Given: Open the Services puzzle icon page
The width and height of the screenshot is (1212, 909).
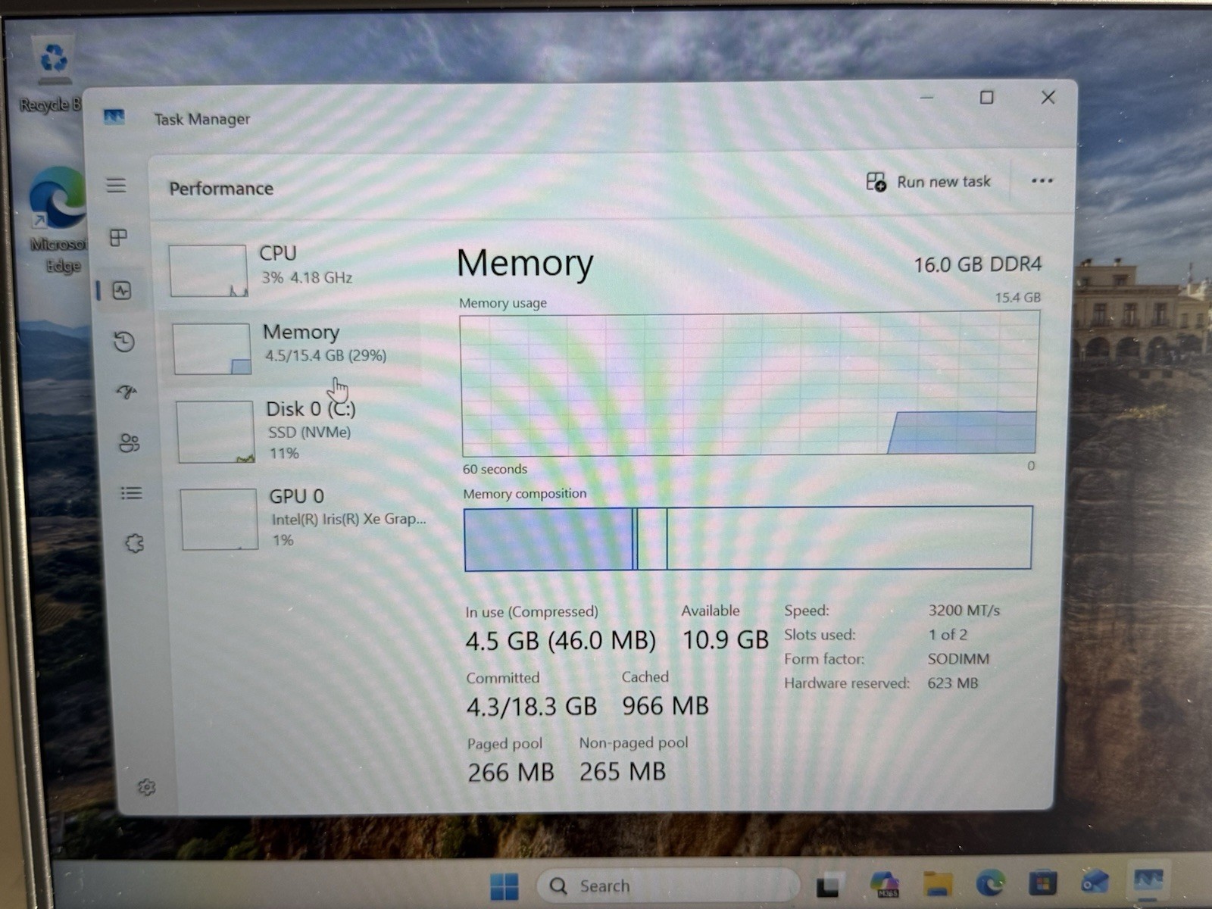Looking at the screenshot, I should coord(134,543).
